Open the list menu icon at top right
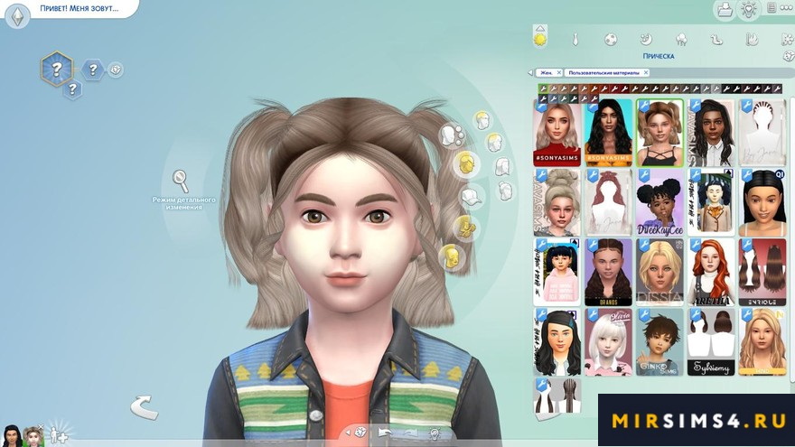795x447 pixels. point(772,8)
